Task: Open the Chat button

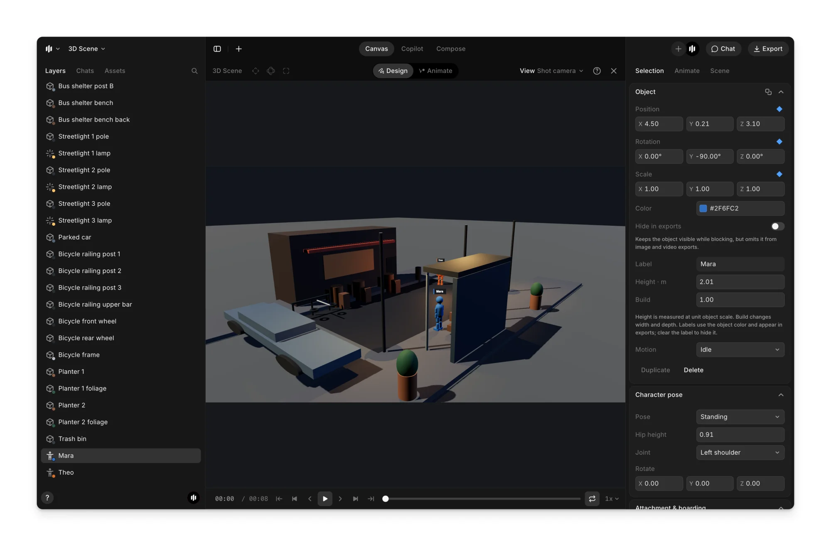Action: pyautogui.click(x=723, y=49)
